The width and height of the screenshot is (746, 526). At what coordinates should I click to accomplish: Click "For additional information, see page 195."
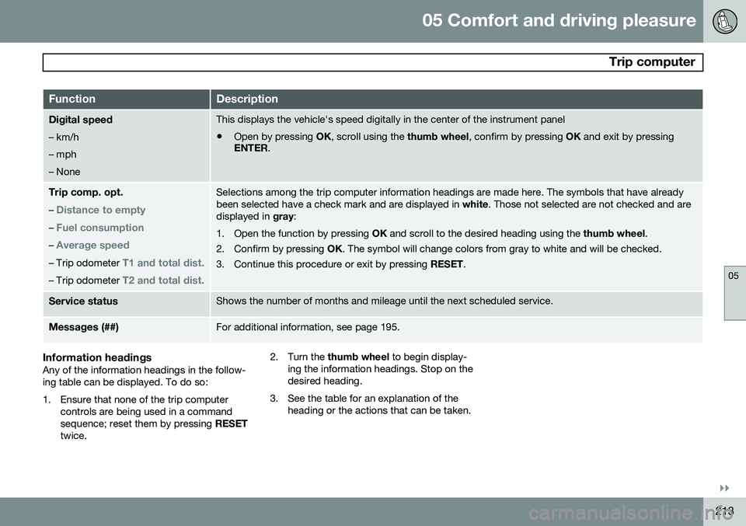(x=308, y=327)
